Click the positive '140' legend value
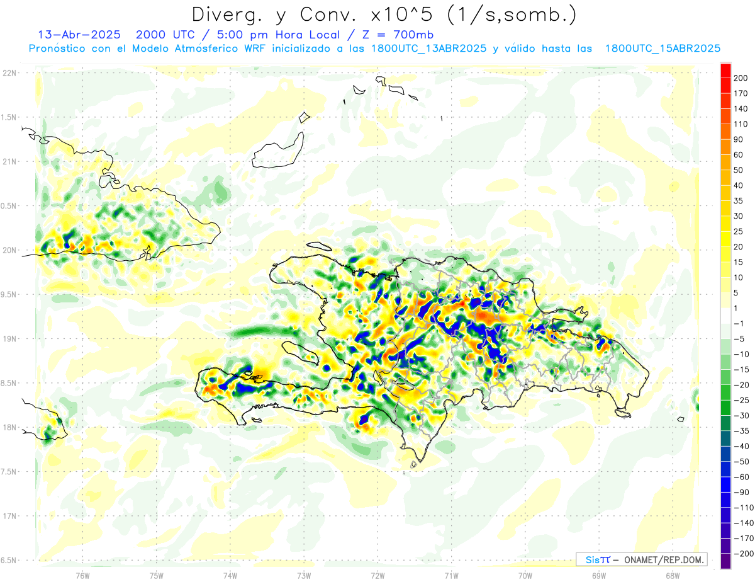Image resolution: width=755 pixels, height=584 pixels. (741, 108)
